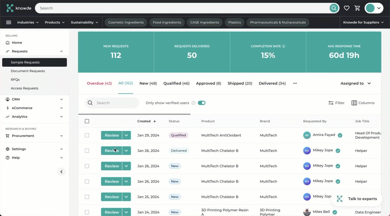The height and width of the screenshot is (216, 390).
Task: Switch to the Approved (8) tab
Action: [209, 83]
